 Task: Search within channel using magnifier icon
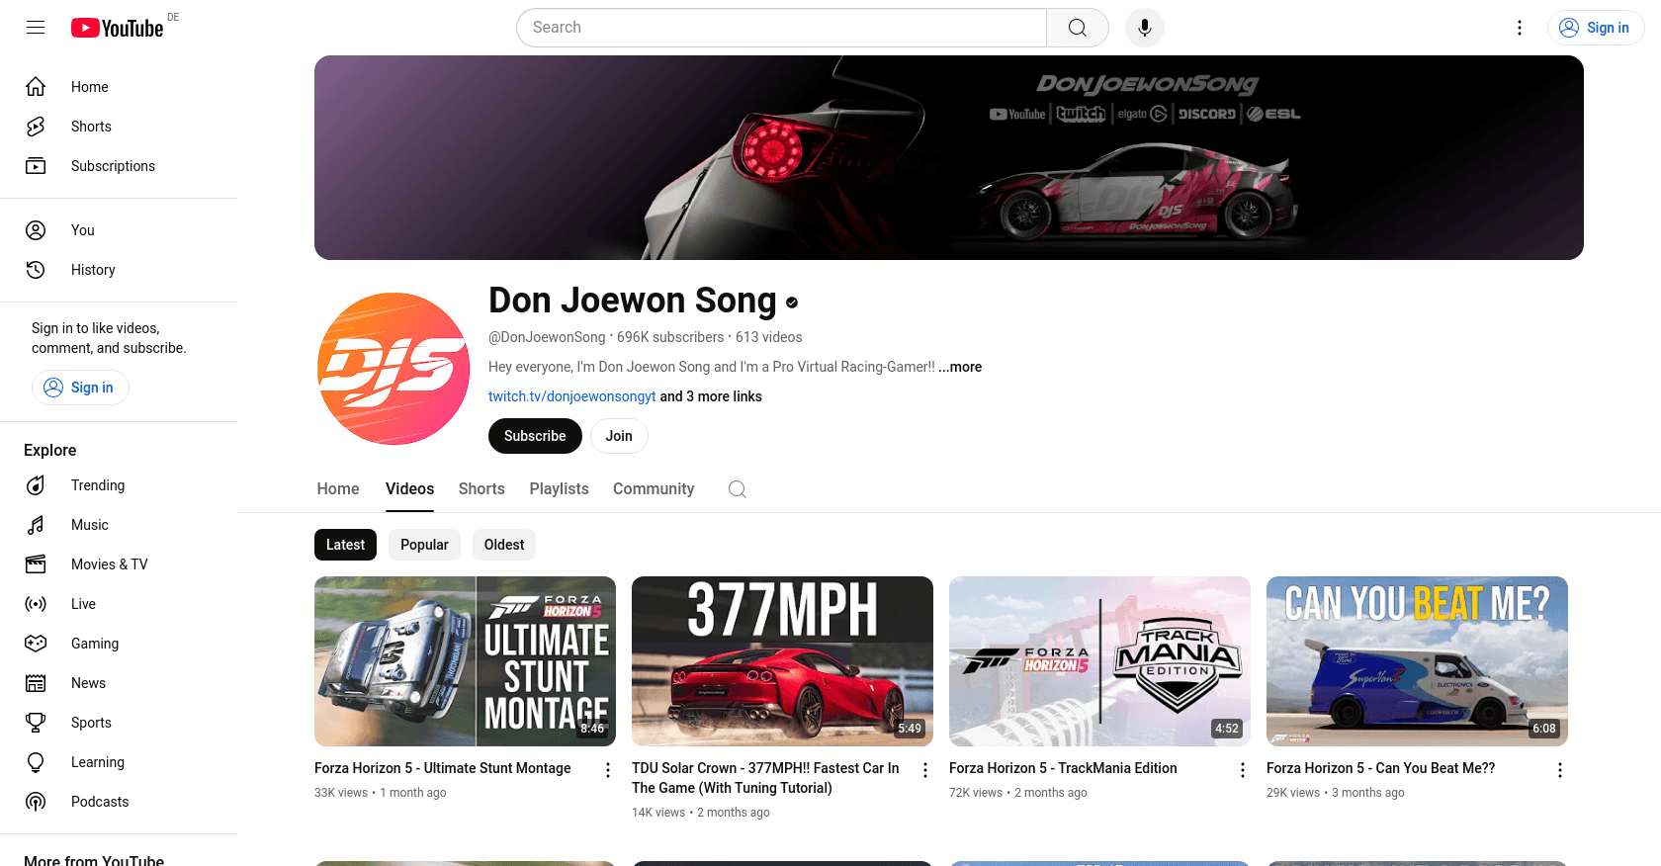(737, 489)
